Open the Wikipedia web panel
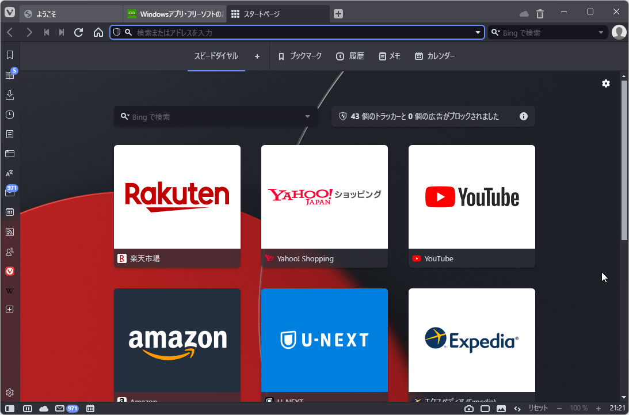Image resolution: width=629 pixels, height=415 pixels. pyautogui.click(x=9, y=290)
